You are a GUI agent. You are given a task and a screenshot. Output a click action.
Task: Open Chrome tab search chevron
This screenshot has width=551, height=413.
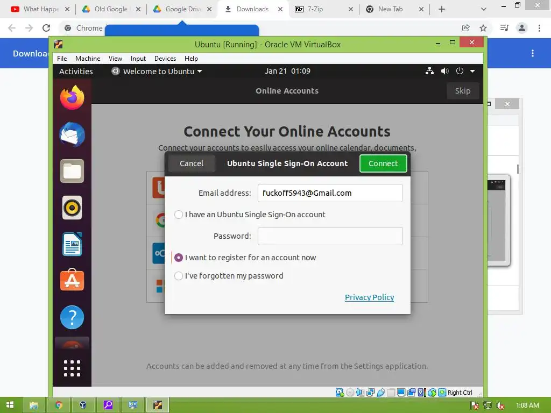click(x=484, y=9)
